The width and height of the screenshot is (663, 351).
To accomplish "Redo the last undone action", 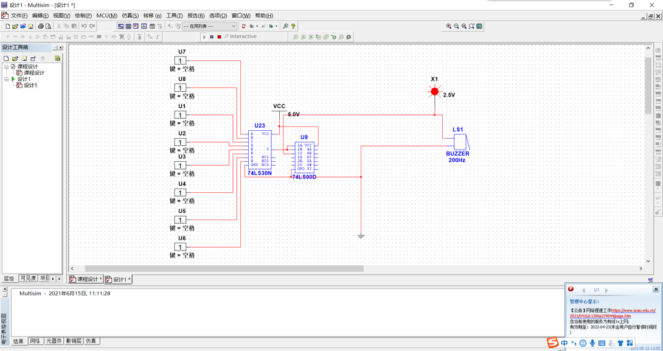I will [92, 26].
